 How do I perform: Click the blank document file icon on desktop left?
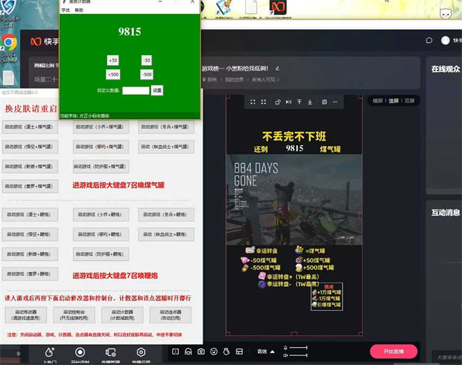click(8, 78)
